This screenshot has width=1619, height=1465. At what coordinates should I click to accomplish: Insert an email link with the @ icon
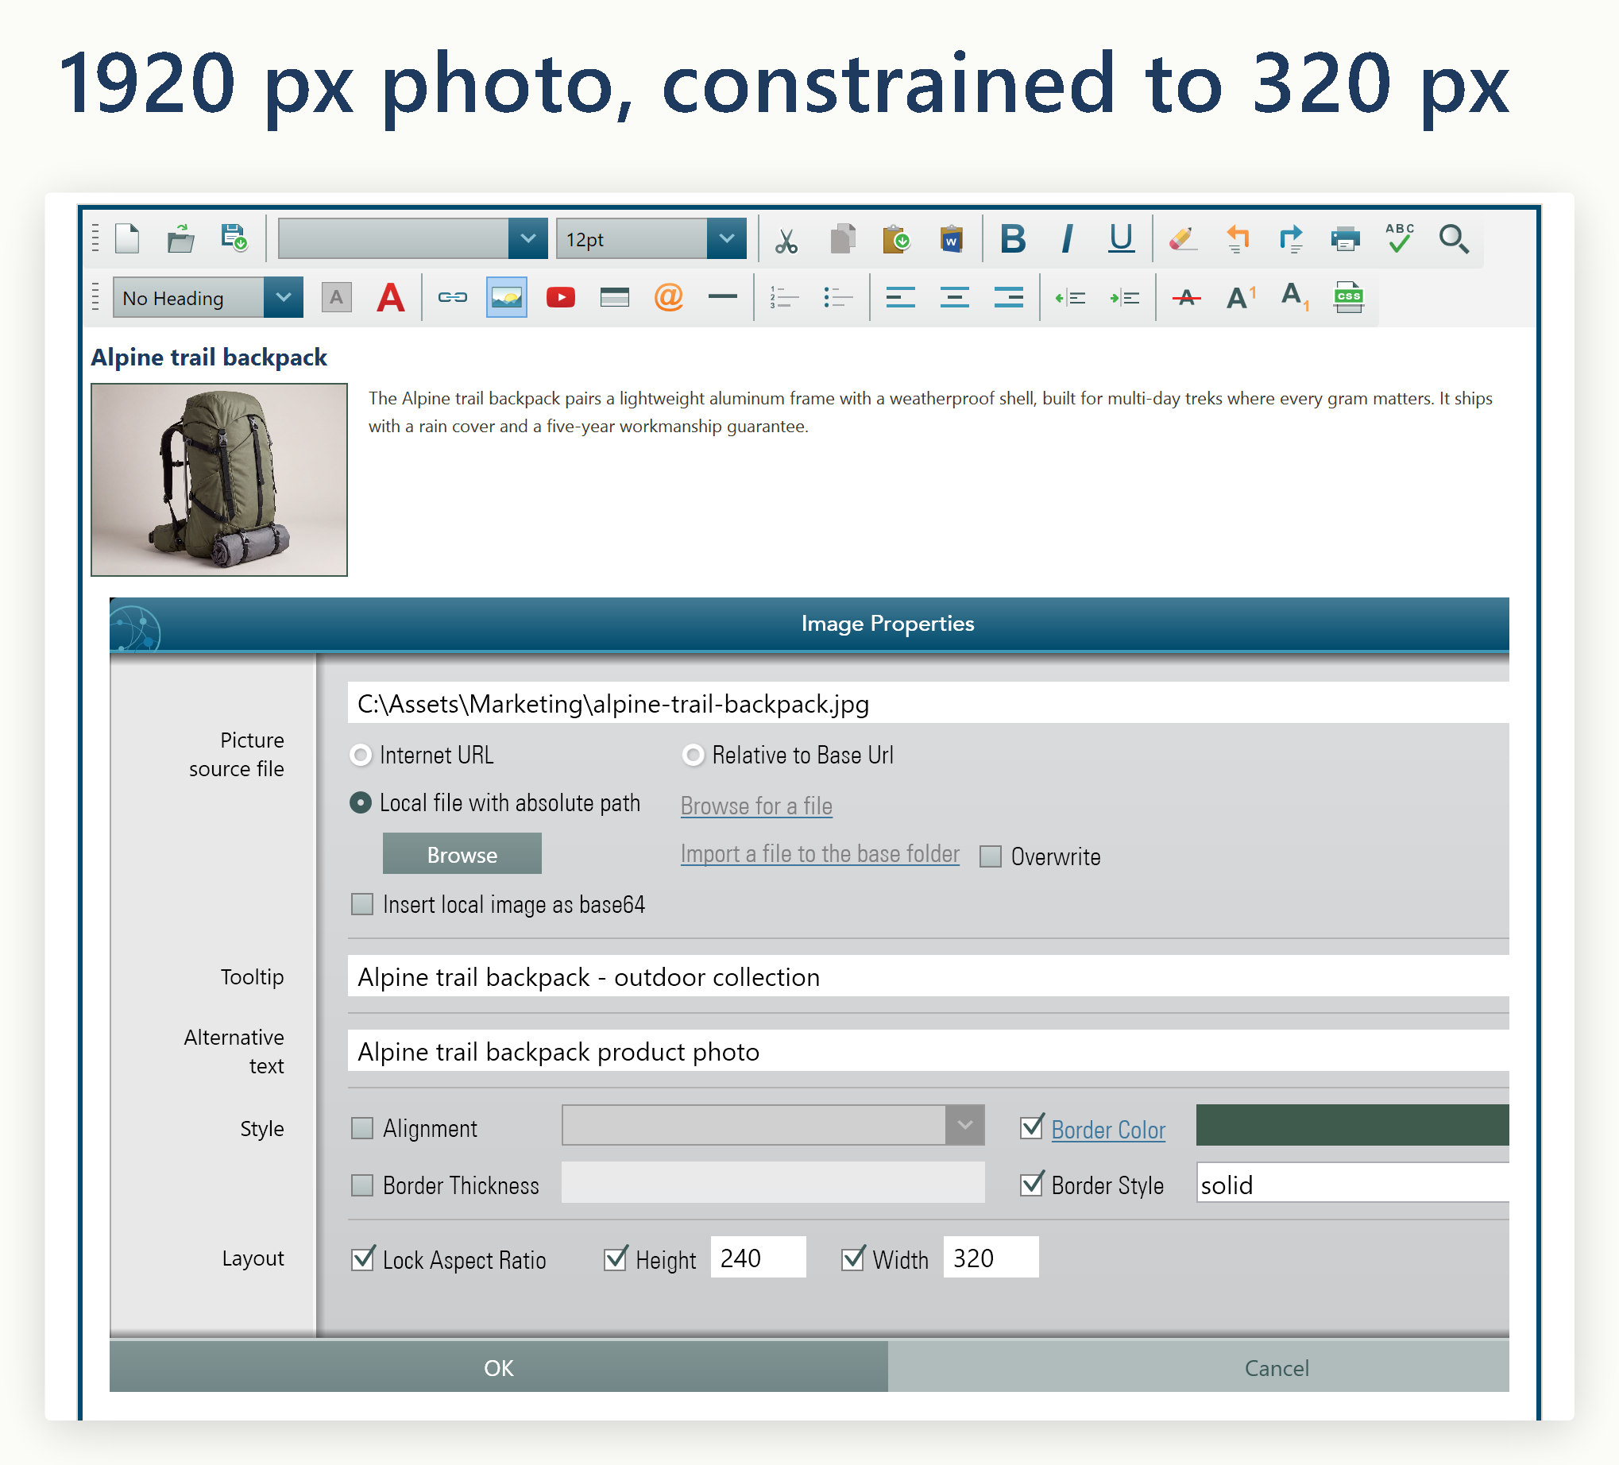(668, 297)
